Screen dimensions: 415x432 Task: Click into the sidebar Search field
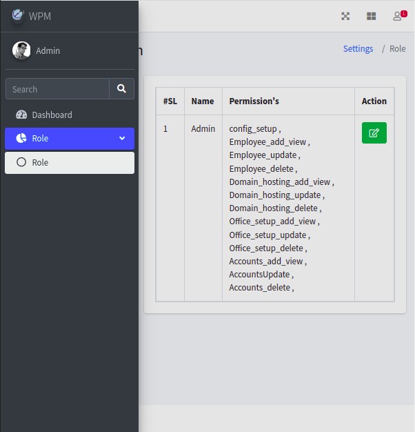click(57, 89)
